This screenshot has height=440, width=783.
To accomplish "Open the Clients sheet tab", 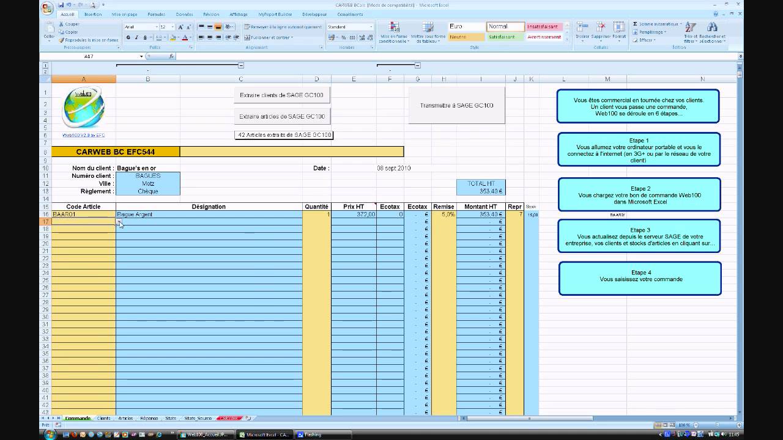I will coord(104,419).
